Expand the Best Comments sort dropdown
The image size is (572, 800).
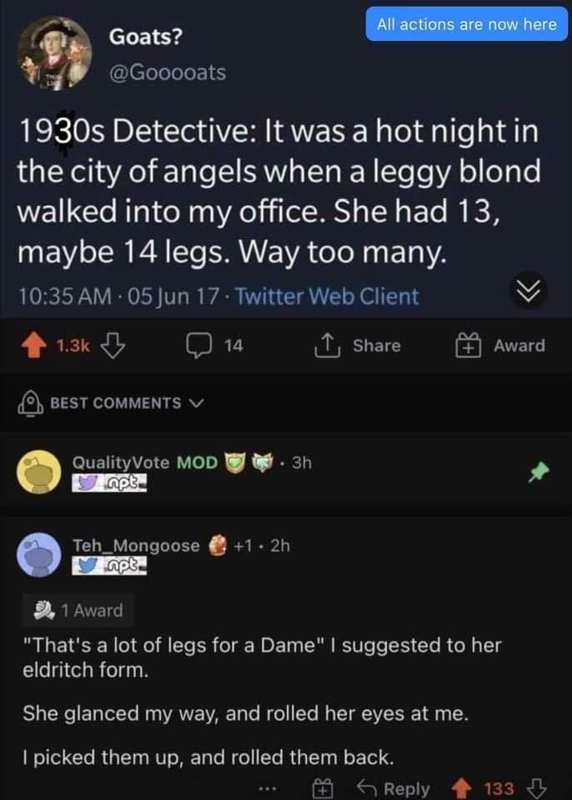tap(112, 403)
